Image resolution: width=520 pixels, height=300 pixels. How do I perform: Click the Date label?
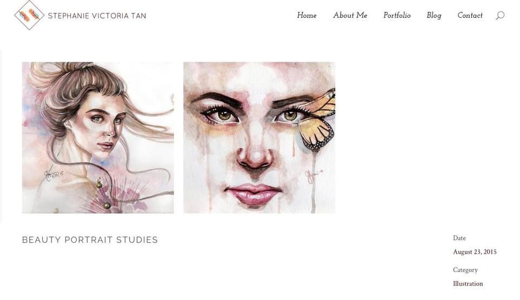[459, 238]
